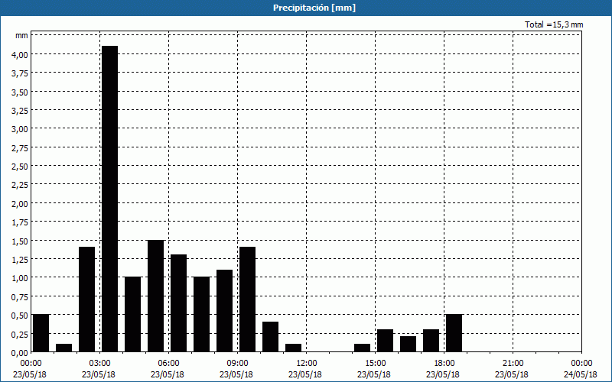This screenshot has height=382, width=612.
Task: Click the 1,50 y-axis label
Action: [20, 241]
